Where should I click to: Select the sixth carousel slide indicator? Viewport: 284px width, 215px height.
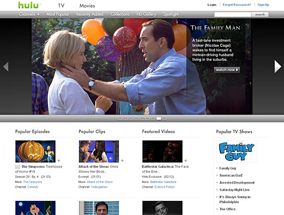click(148, 119)
